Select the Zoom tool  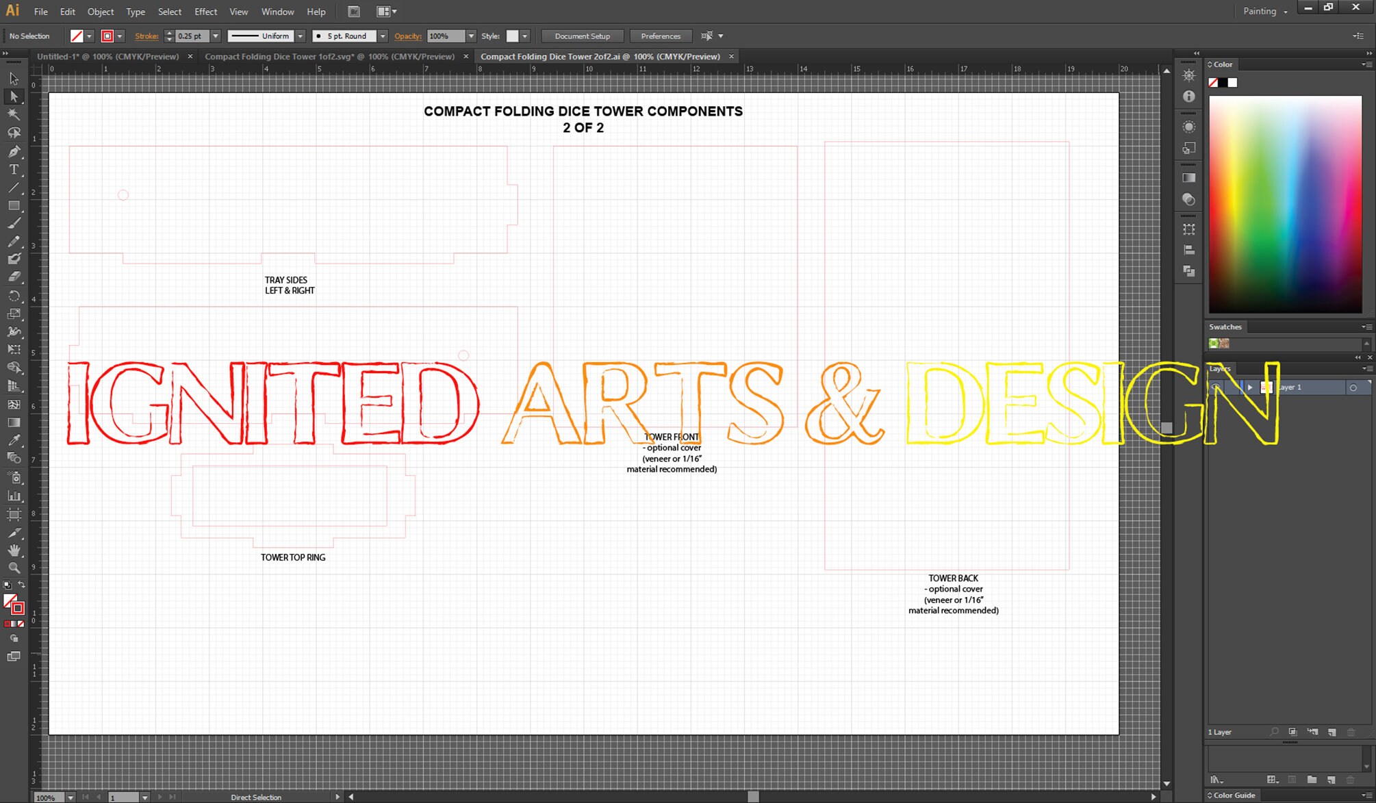click(14, 568)
